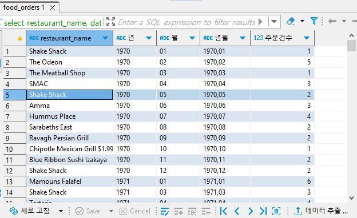
Task: Open the 년월 column filter dropdown
Action: tap(243, 38)
